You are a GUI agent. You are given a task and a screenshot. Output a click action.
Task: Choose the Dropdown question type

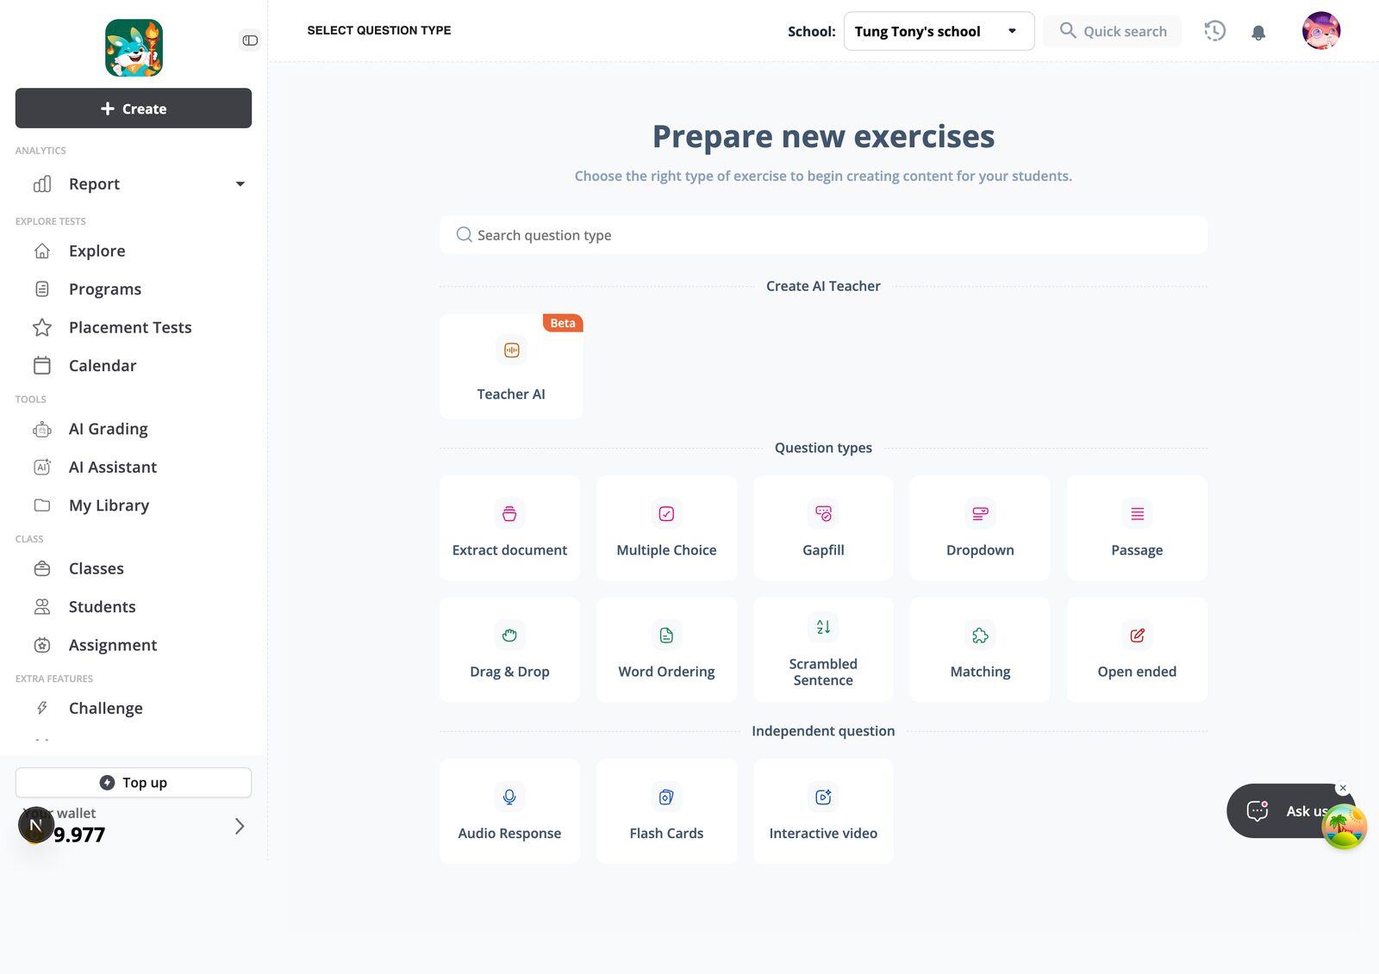[x=980, y=528]
